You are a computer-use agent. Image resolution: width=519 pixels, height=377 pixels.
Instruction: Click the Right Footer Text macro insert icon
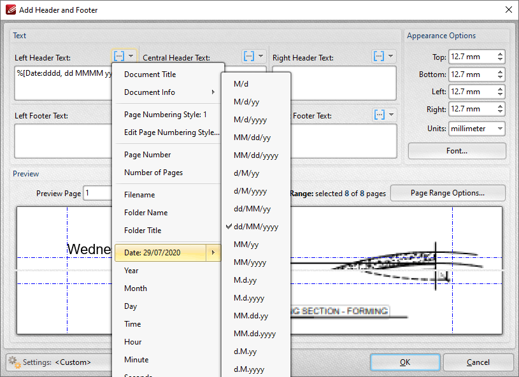380,115
